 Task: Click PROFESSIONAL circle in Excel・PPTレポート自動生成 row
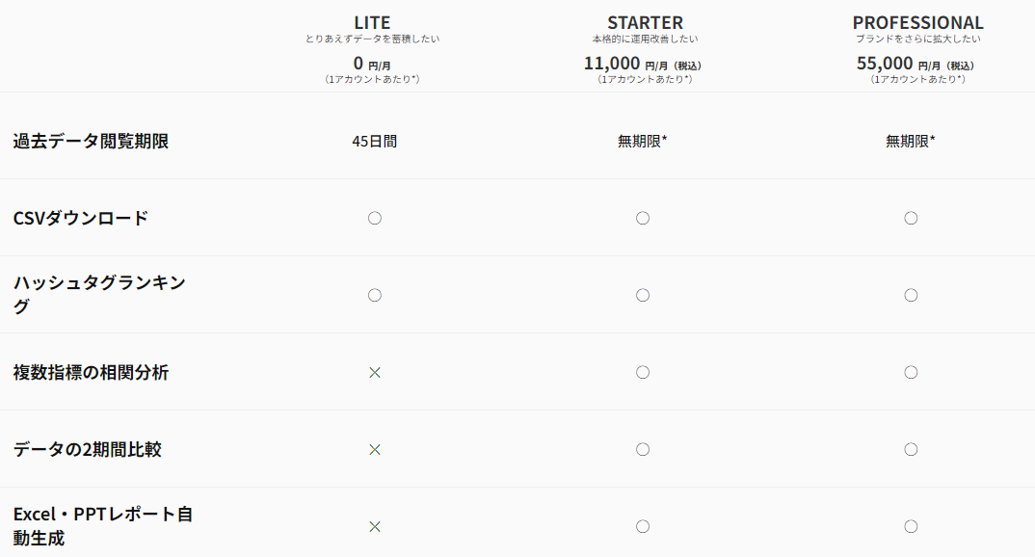pyautogui.click(x=911, y=526)
